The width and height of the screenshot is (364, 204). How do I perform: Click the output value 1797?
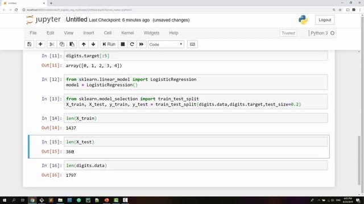point(71,175)
